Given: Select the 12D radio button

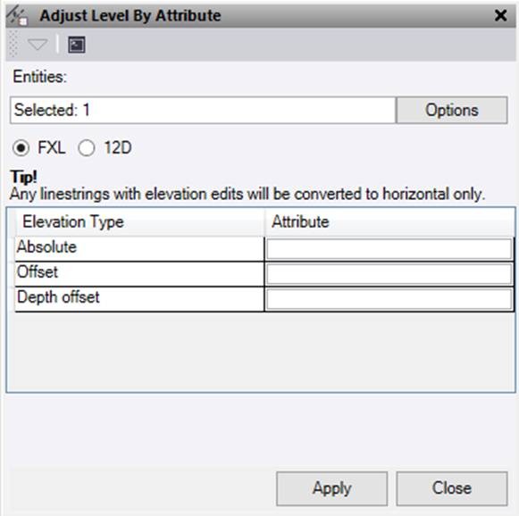Looking at the screenshot, I should 87,148.
